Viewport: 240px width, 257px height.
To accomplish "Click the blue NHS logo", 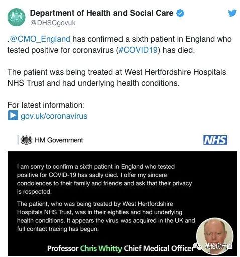I will [215, 140].
